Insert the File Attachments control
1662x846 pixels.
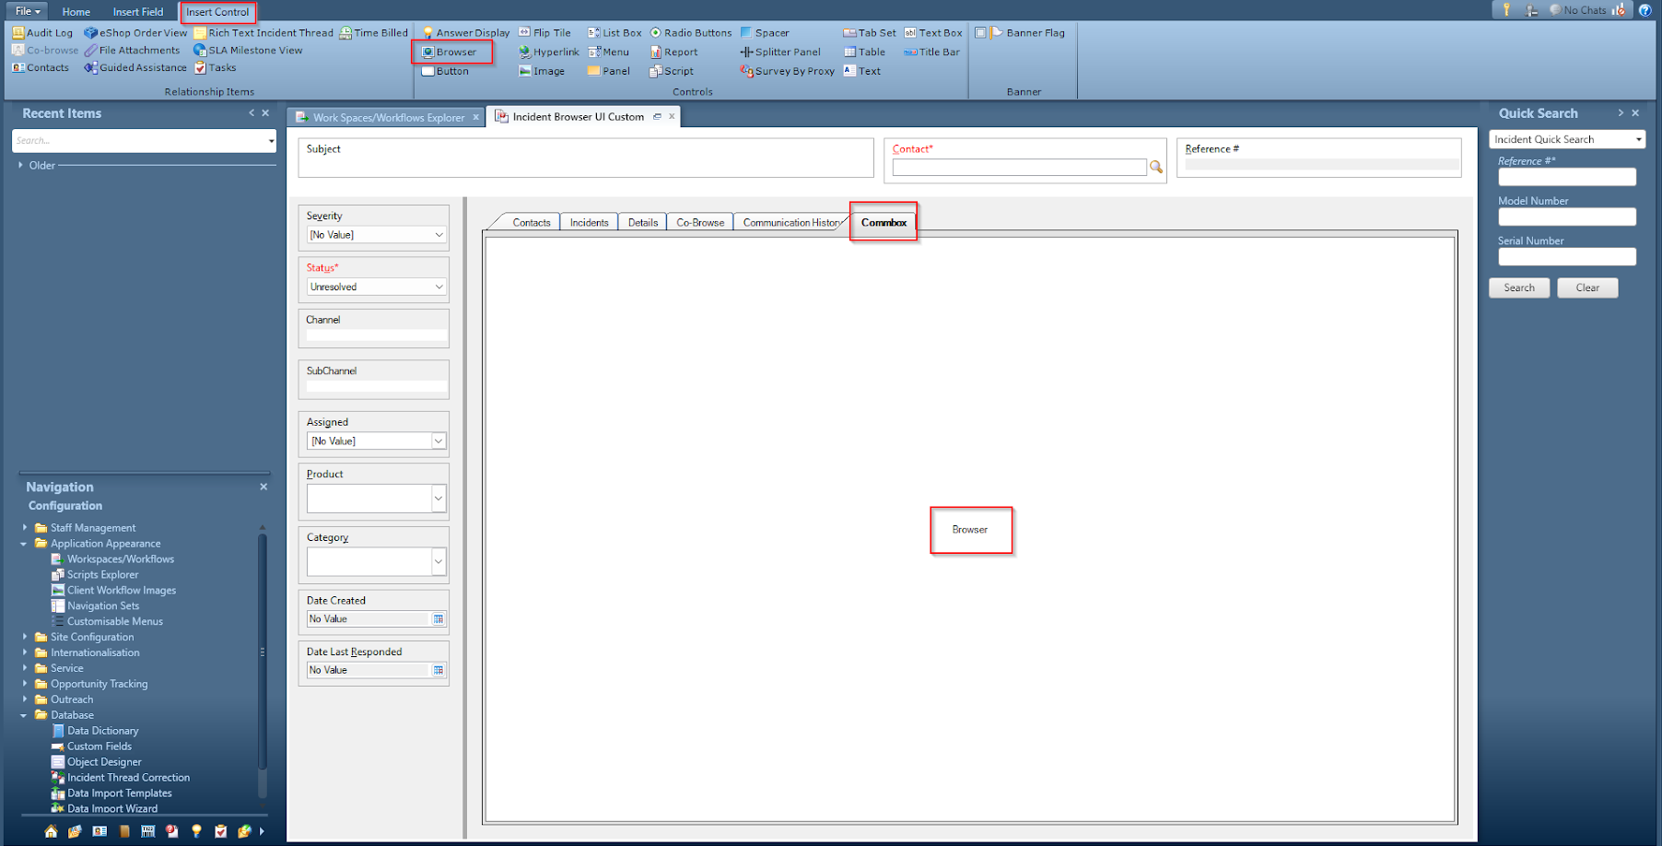click(132, 51)
